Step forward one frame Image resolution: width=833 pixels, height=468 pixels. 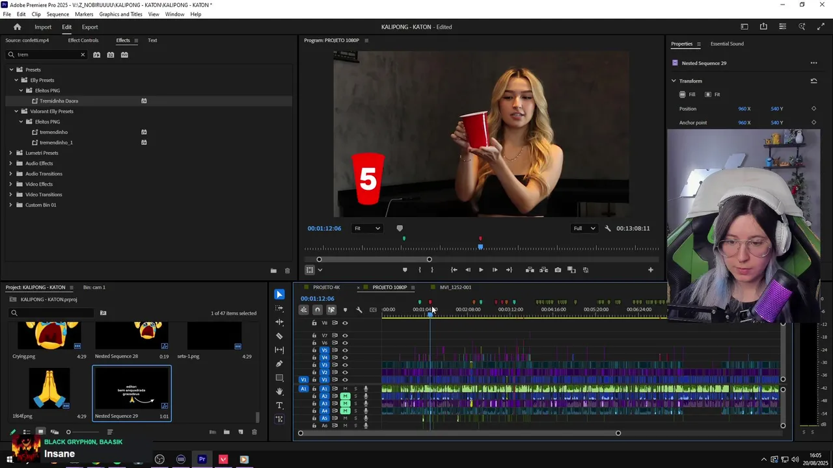pos(495,270)
